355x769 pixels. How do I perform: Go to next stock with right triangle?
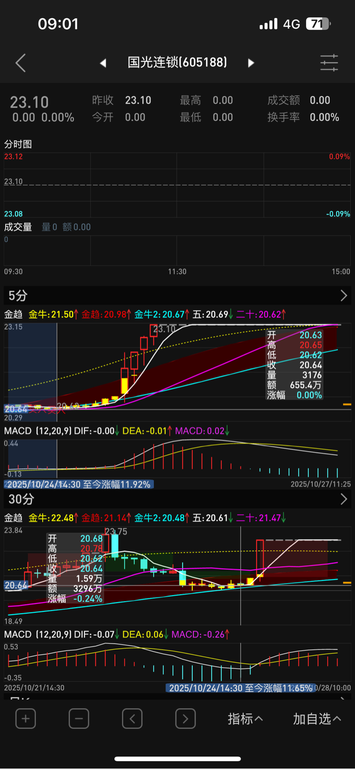coord(251,63)
